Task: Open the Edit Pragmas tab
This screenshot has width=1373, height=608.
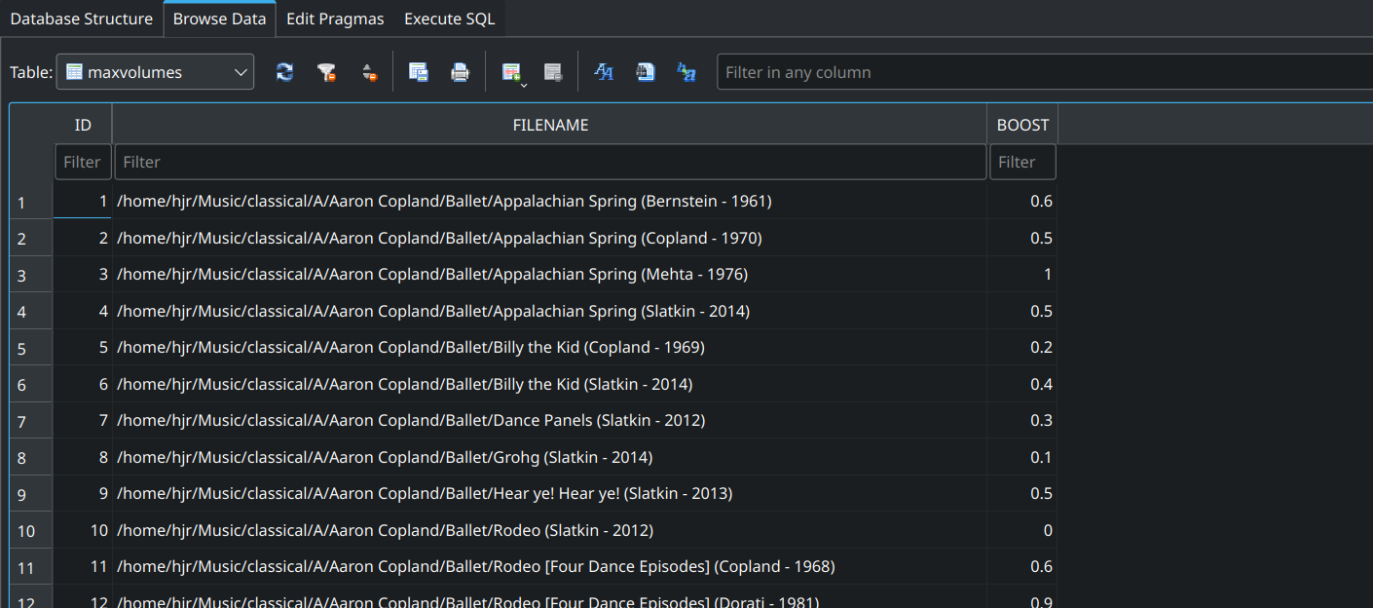Action: [x=334, y=19]
